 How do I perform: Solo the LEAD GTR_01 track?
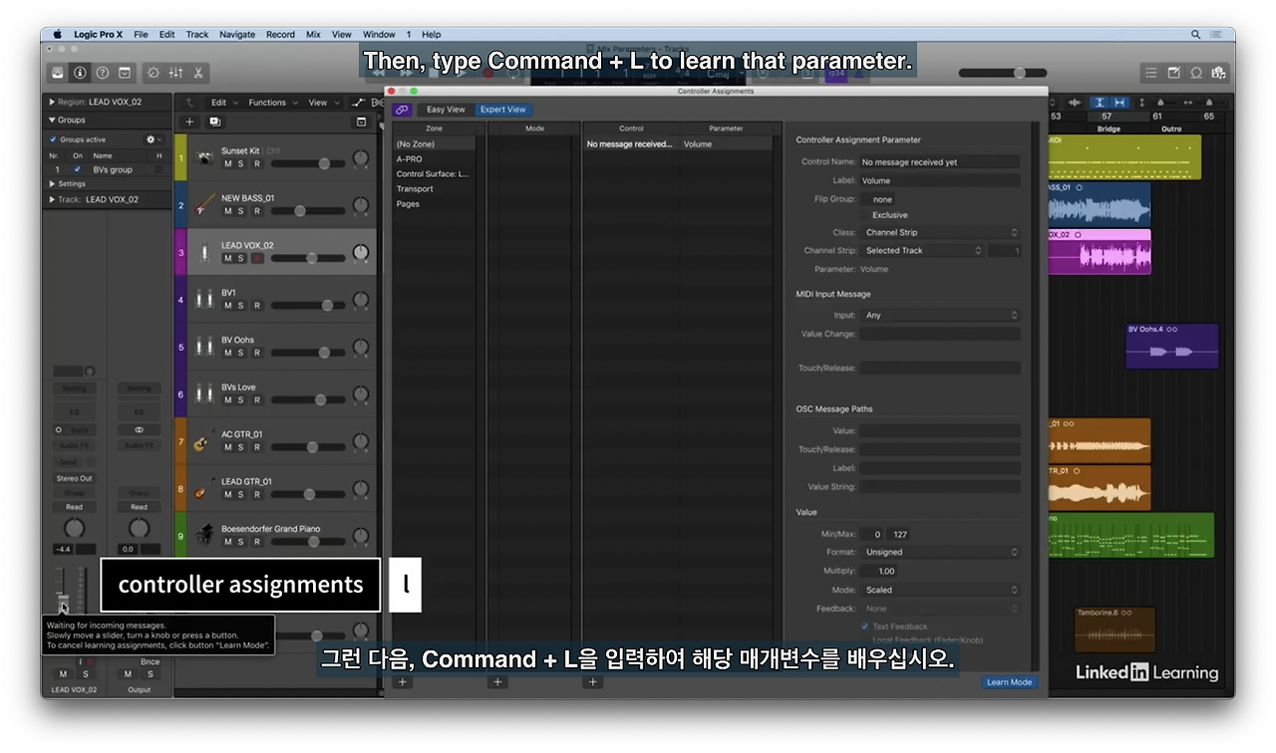pyautogui.click(x=241, y=494)
